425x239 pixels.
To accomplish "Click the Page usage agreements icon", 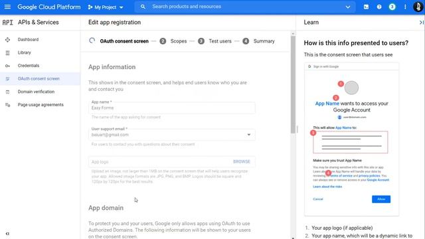I will pyautogui.click(x=7, y=105).
